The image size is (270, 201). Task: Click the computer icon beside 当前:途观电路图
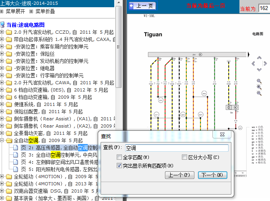click(2, 24)
